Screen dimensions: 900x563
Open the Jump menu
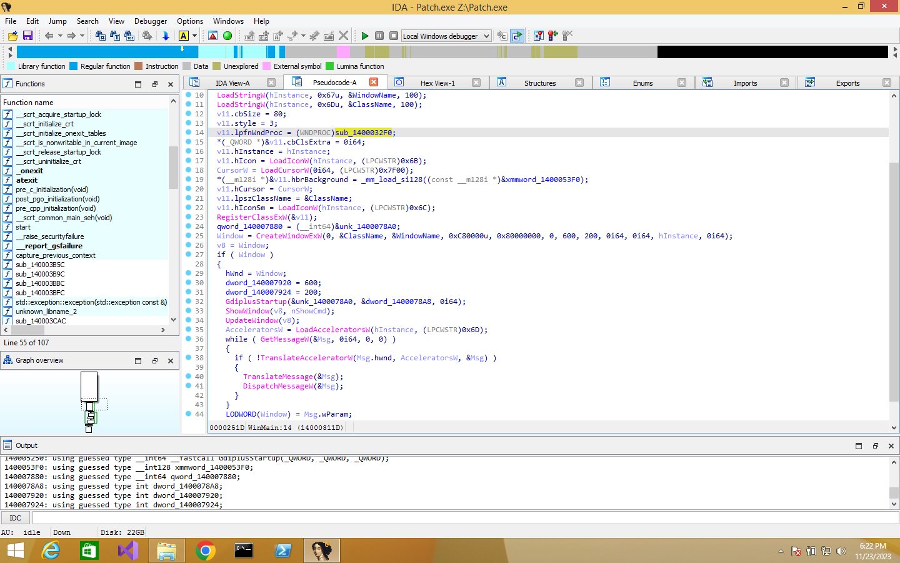57,21
